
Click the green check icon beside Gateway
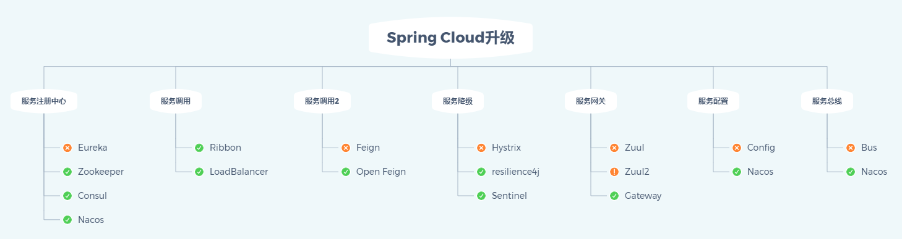(x=614, y=196)
